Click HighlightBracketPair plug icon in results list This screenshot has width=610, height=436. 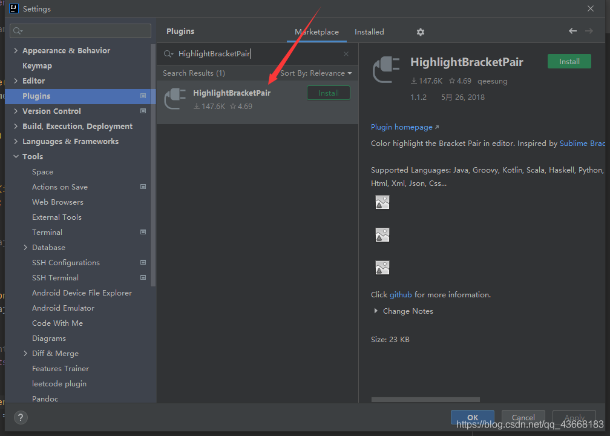[175, 99]
